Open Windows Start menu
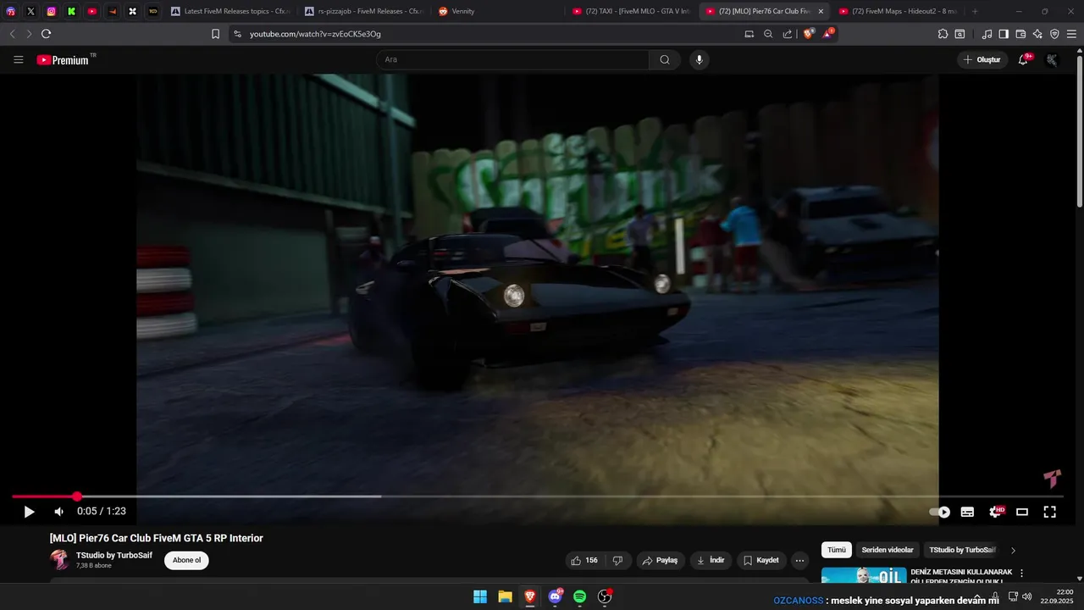This screenshot has width=1084, height=610. (480, 596)
